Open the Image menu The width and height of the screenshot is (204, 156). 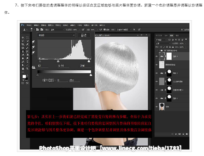[44, 25]
